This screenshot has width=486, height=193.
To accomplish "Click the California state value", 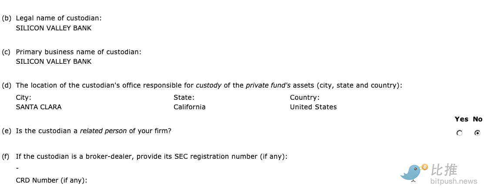I will point(189,107).
